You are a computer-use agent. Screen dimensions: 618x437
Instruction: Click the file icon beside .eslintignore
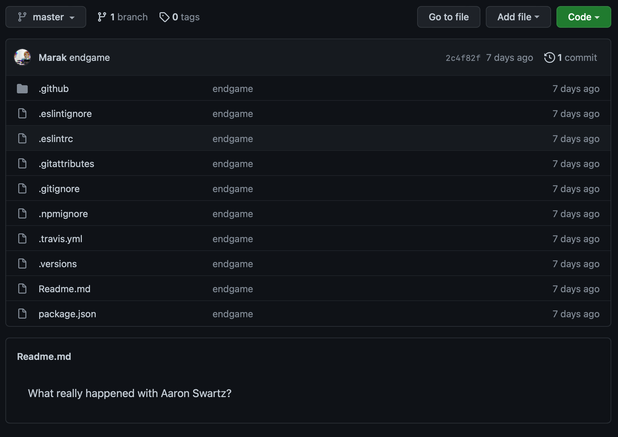click(22, 114)
